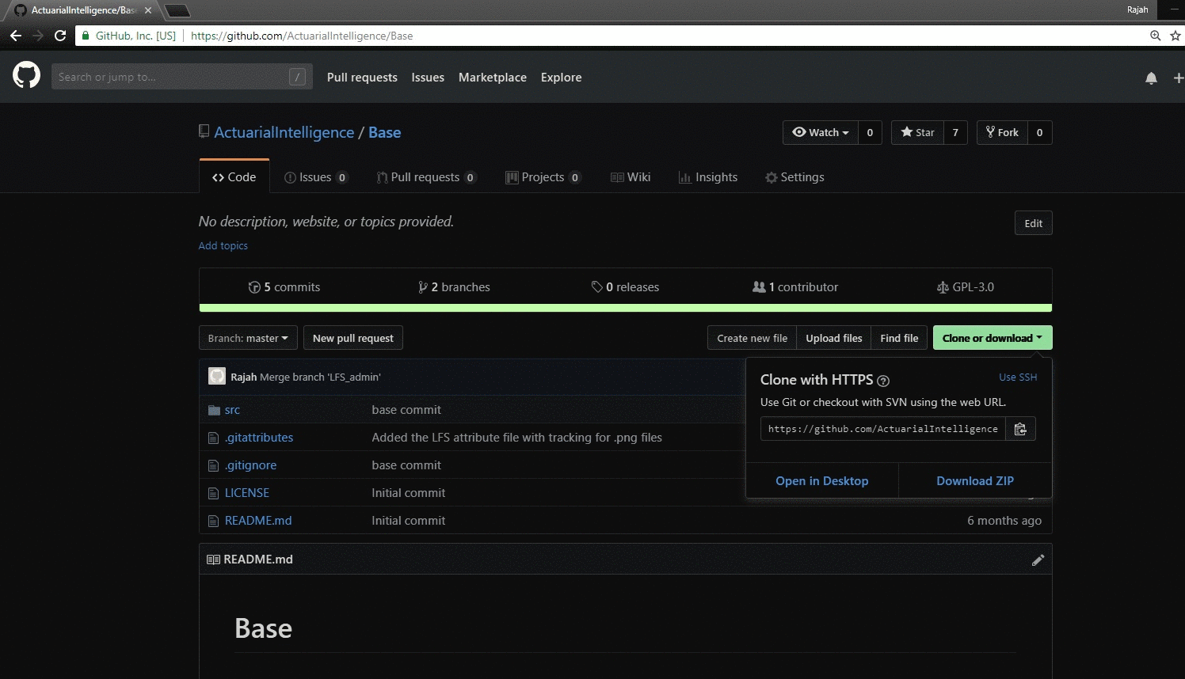1185x679 pixels.
Task: Open the Wiki tab
Action: [x=631, y=177]
